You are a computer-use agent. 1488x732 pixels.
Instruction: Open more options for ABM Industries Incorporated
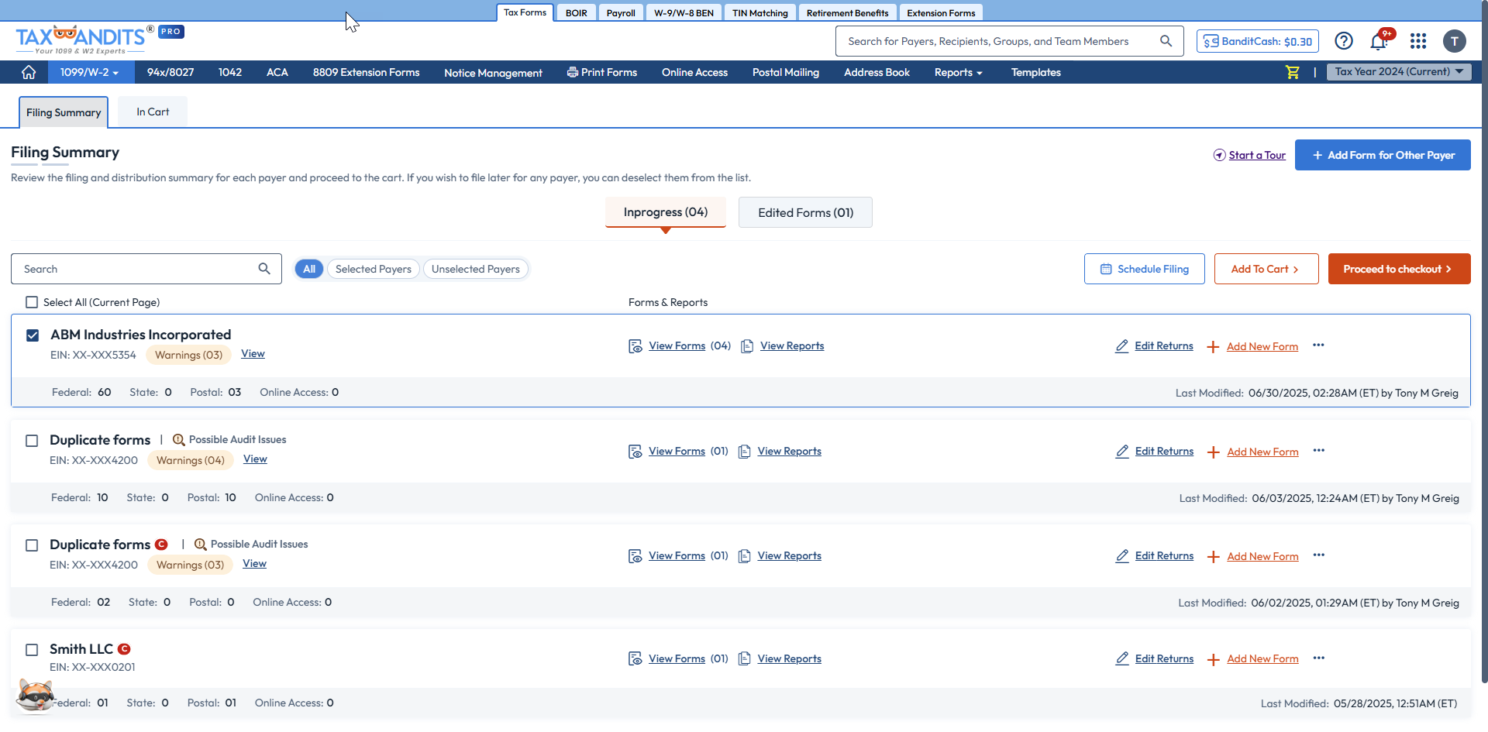1318,345
